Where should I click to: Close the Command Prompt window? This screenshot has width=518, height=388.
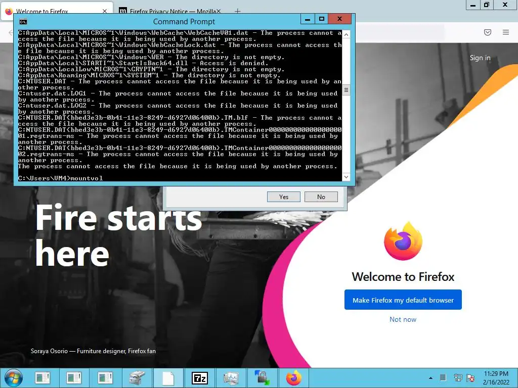coord(339,19)
